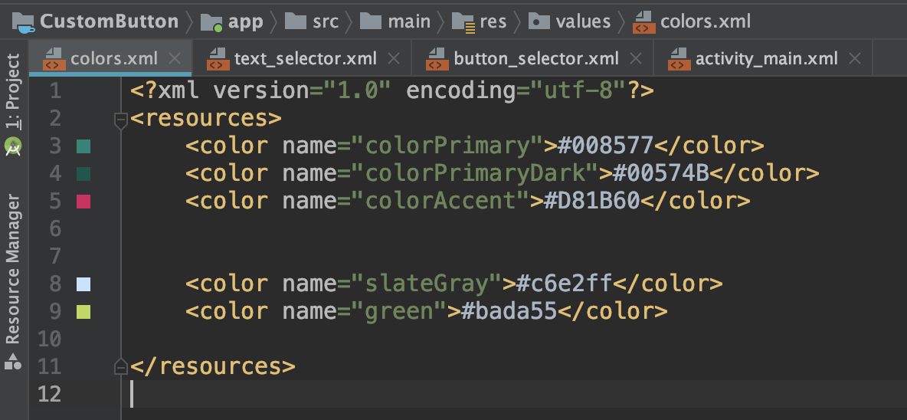This screenshot has height=420, width=907.
Task: Close the text_selector.xml tab
Action: pos(393,58)
